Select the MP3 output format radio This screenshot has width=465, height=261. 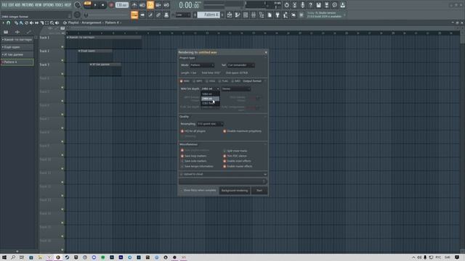pos(194,81)
